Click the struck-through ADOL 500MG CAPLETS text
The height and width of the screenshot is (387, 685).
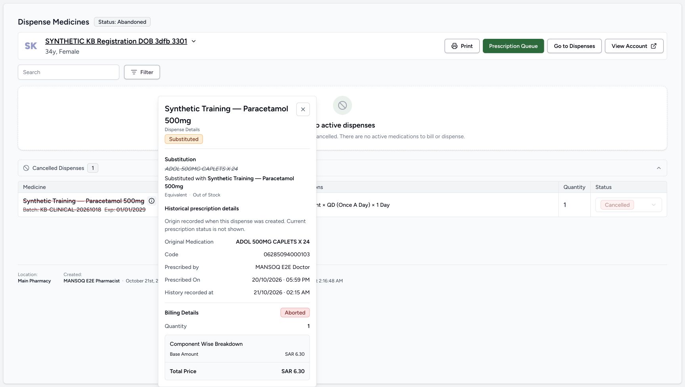(x=201, y=169)
